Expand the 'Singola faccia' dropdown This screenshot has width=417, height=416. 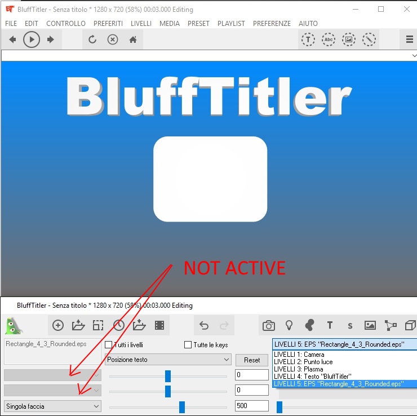pyautogui.click(x=52, y=406)
